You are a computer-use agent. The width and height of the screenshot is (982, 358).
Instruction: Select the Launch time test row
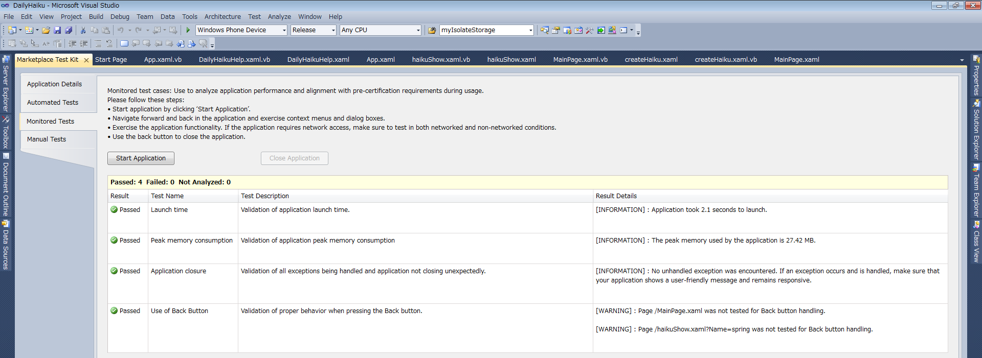click(527, 218)
